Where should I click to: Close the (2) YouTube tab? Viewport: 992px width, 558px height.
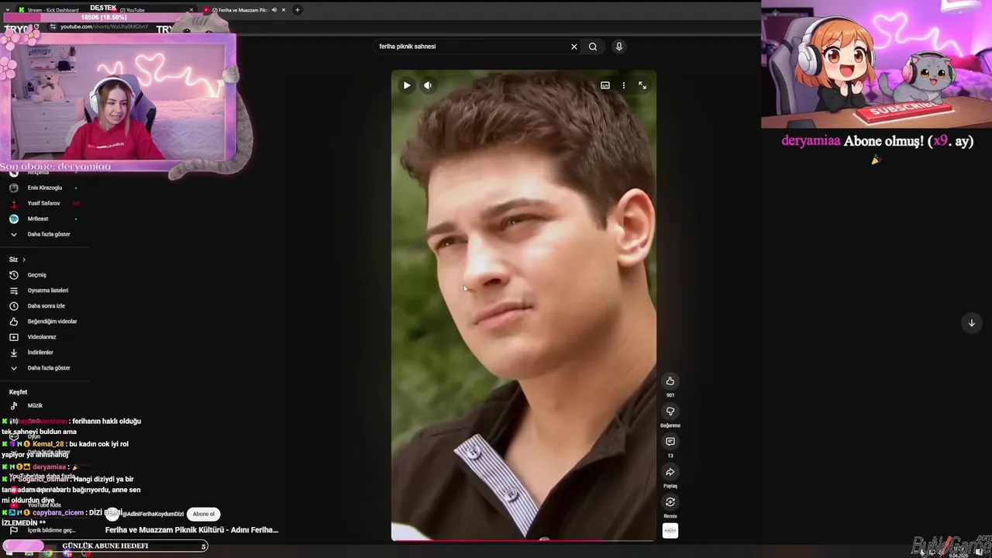[191, 10]
